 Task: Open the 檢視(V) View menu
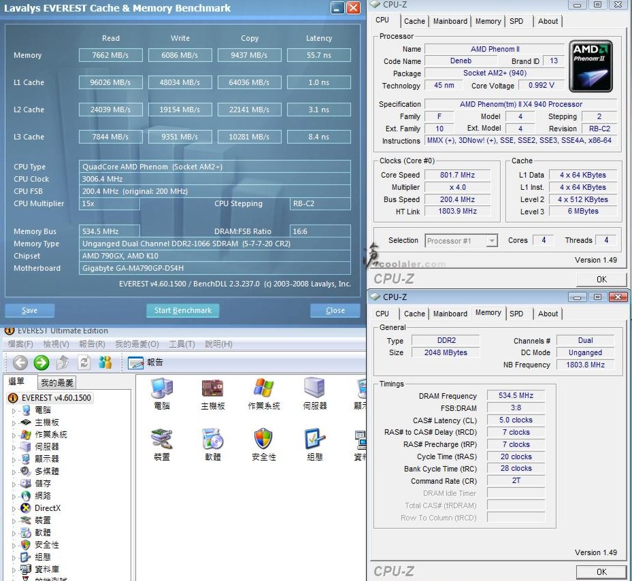point(56,344)
